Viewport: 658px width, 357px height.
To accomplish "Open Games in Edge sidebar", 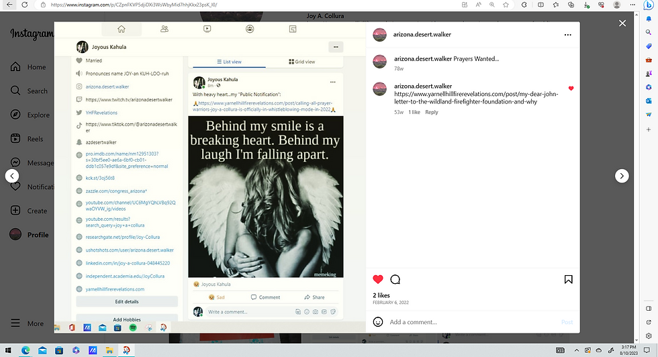I will tap(649, 73).
